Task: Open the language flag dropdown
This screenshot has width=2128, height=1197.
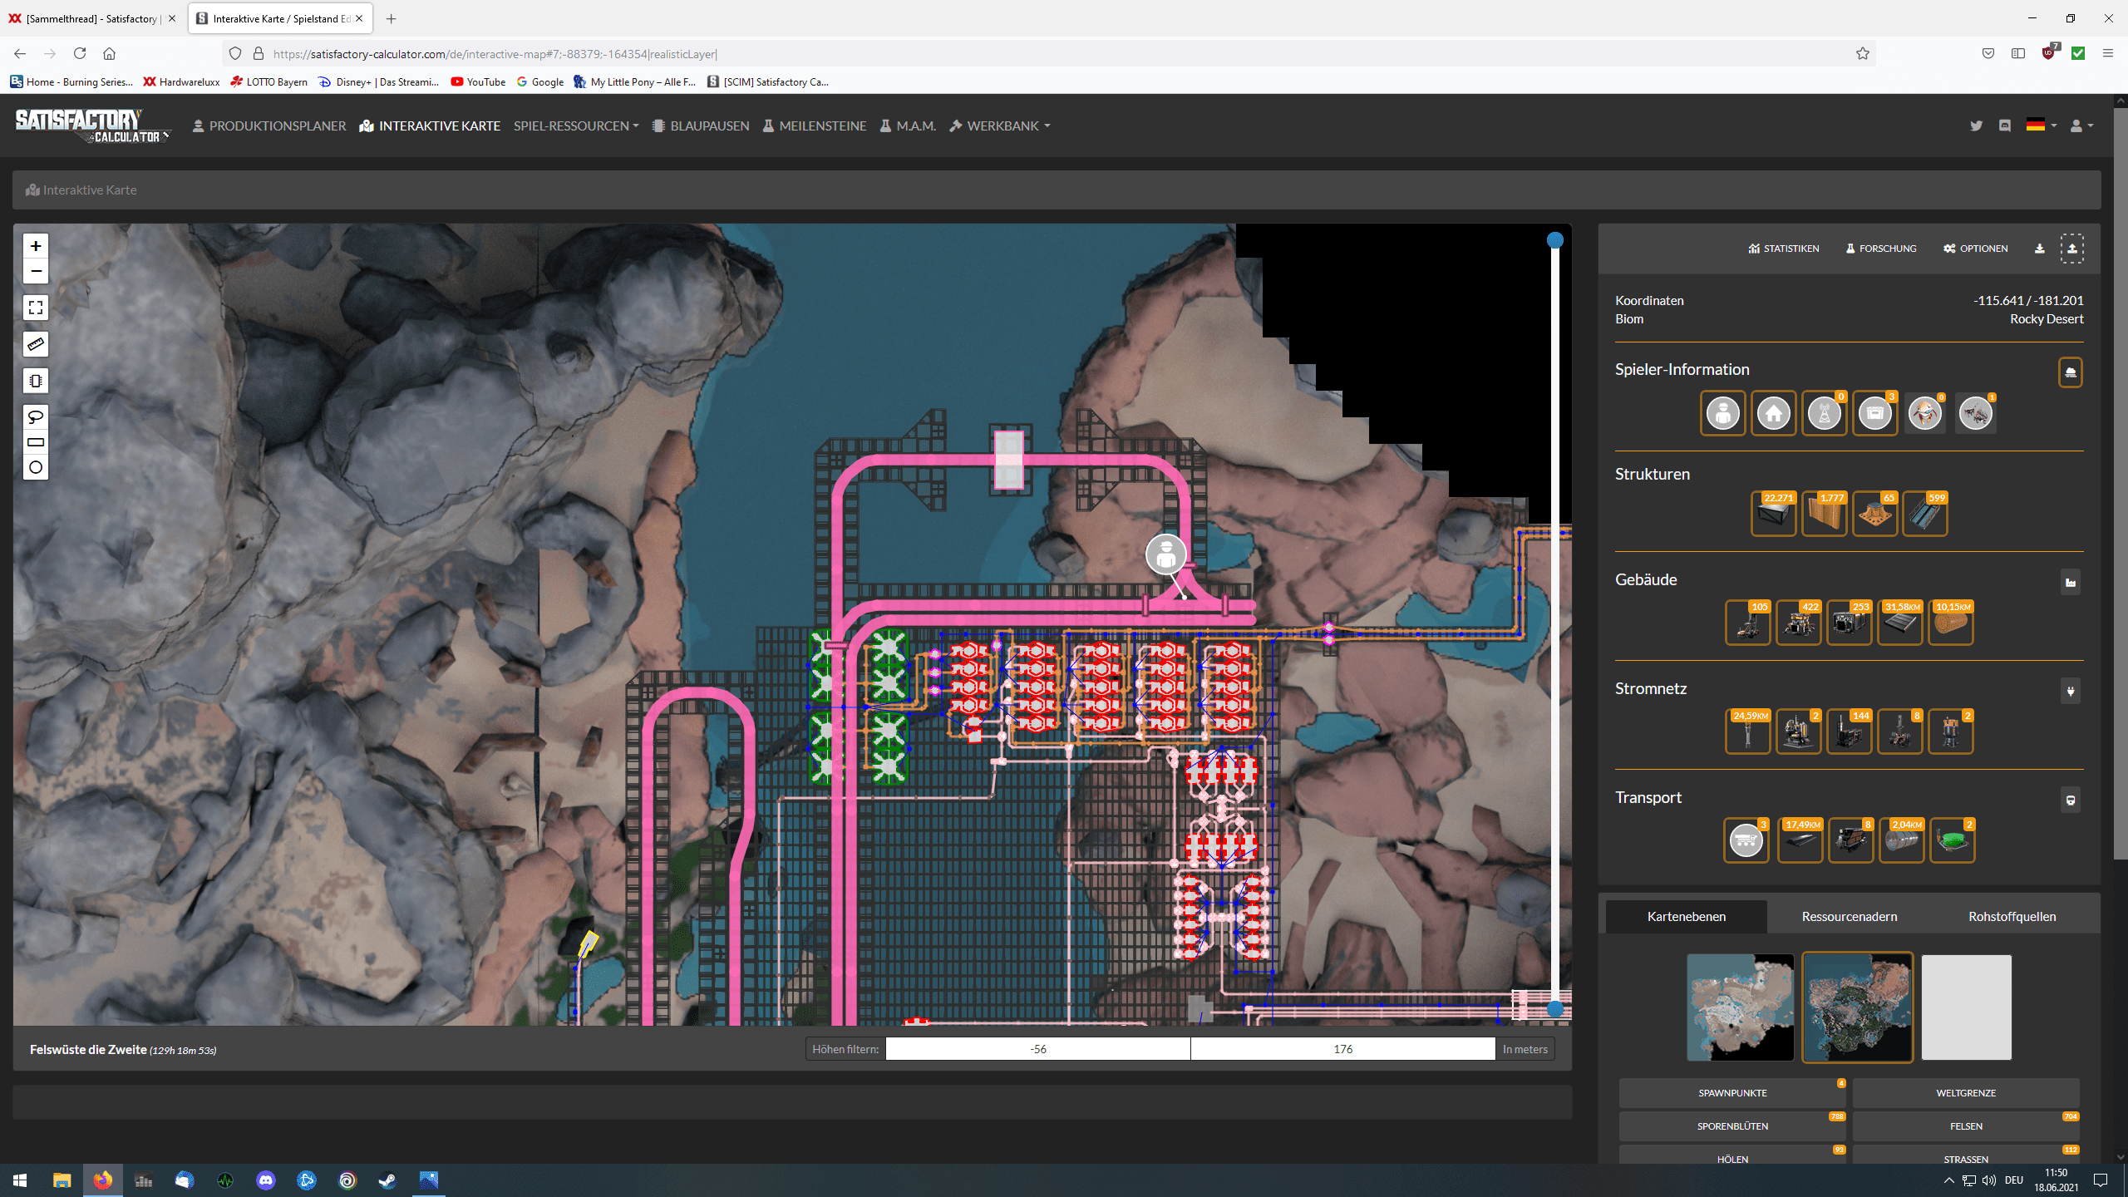Action: (x=2041, y=126)
